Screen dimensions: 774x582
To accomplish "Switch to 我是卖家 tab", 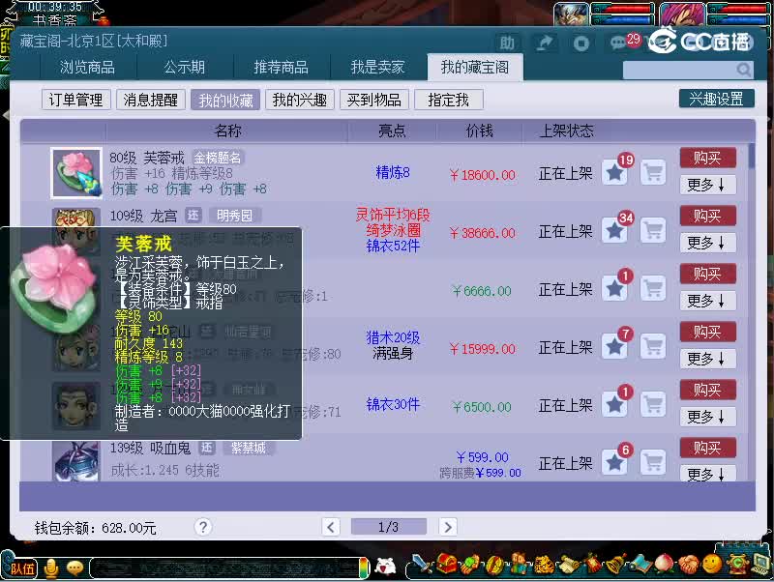I will point(377,67).
